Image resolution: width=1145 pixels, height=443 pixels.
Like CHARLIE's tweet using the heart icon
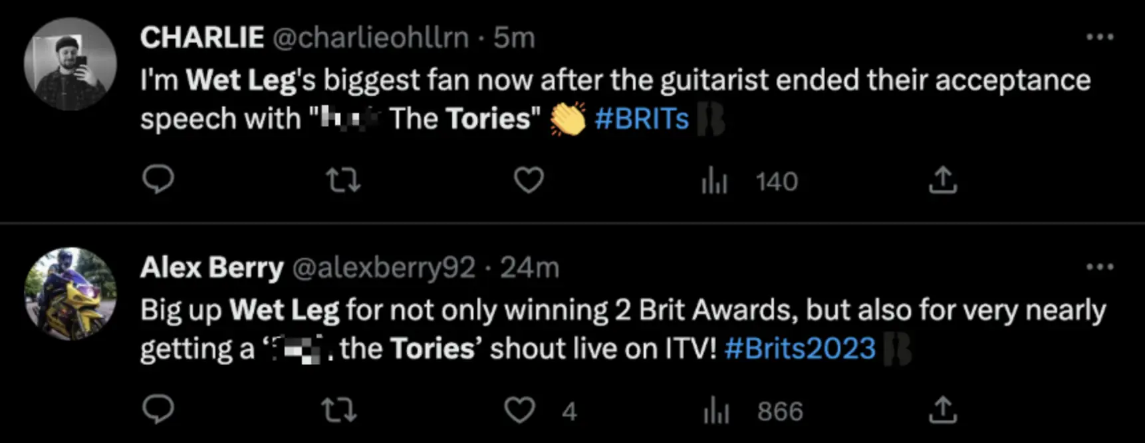click(529, 180)
